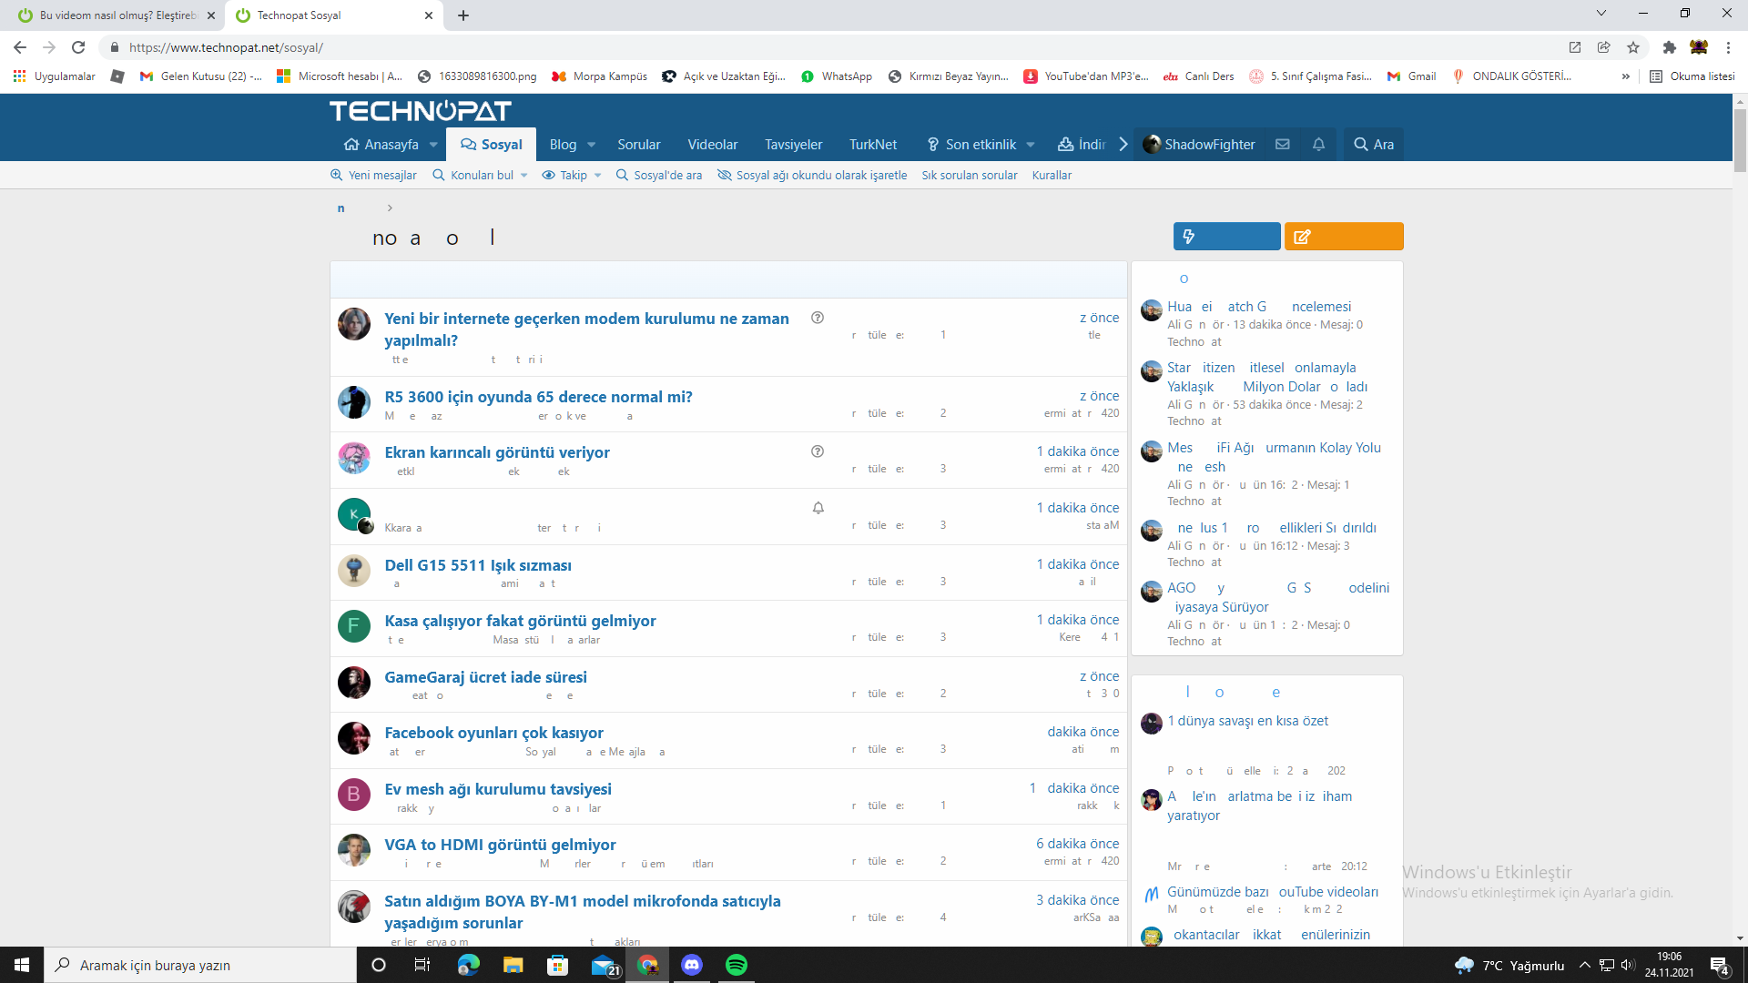Open Spotify from the Windows taskbar
Screen dimensions: 1748x983
[736, 965]
